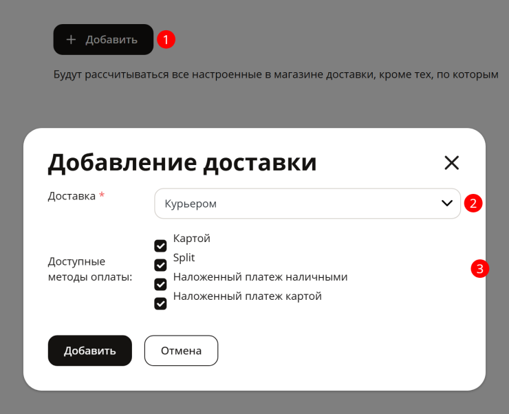Viewport: 509px width, 414px height.
Task: Click the Доступные методы оплаты label
Action: coord(90,269)
